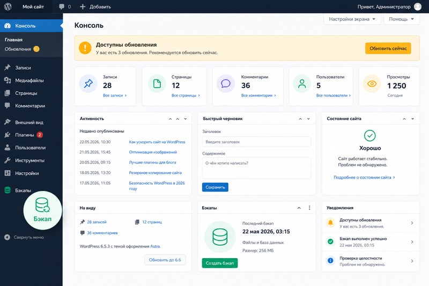Click the large database icon in Бэкапы widget

[220, 237]
